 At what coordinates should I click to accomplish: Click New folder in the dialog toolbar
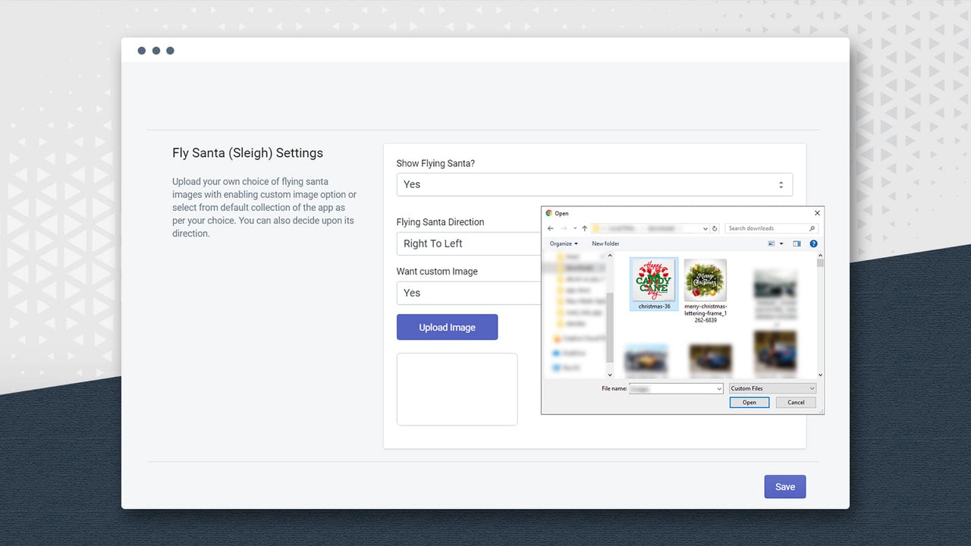tap(605, 243)
